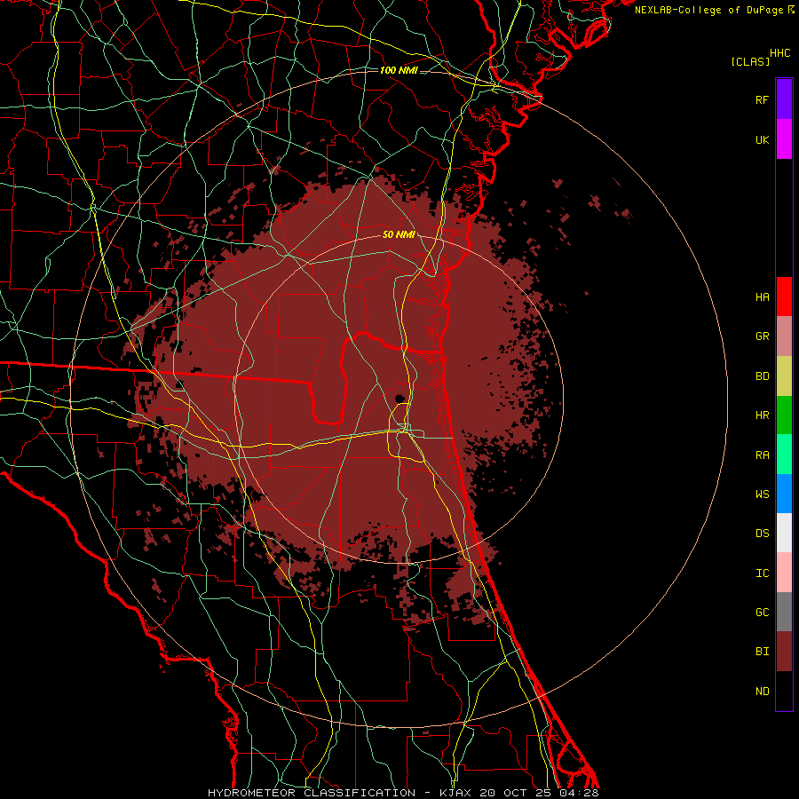
Task: Click the RF purple legend swatch
Action: pos(784,99)
